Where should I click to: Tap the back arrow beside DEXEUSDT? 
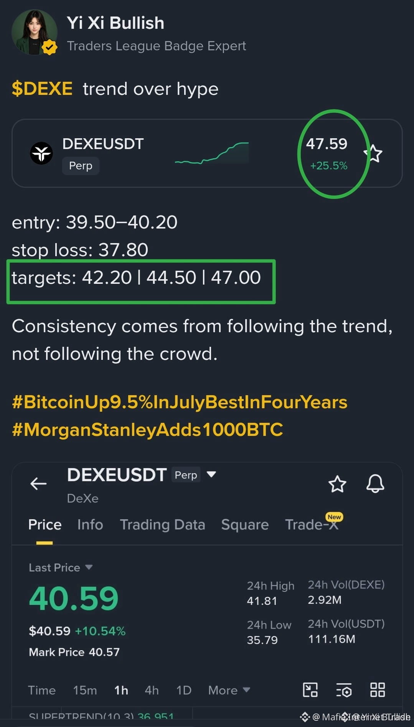(38, 484)
